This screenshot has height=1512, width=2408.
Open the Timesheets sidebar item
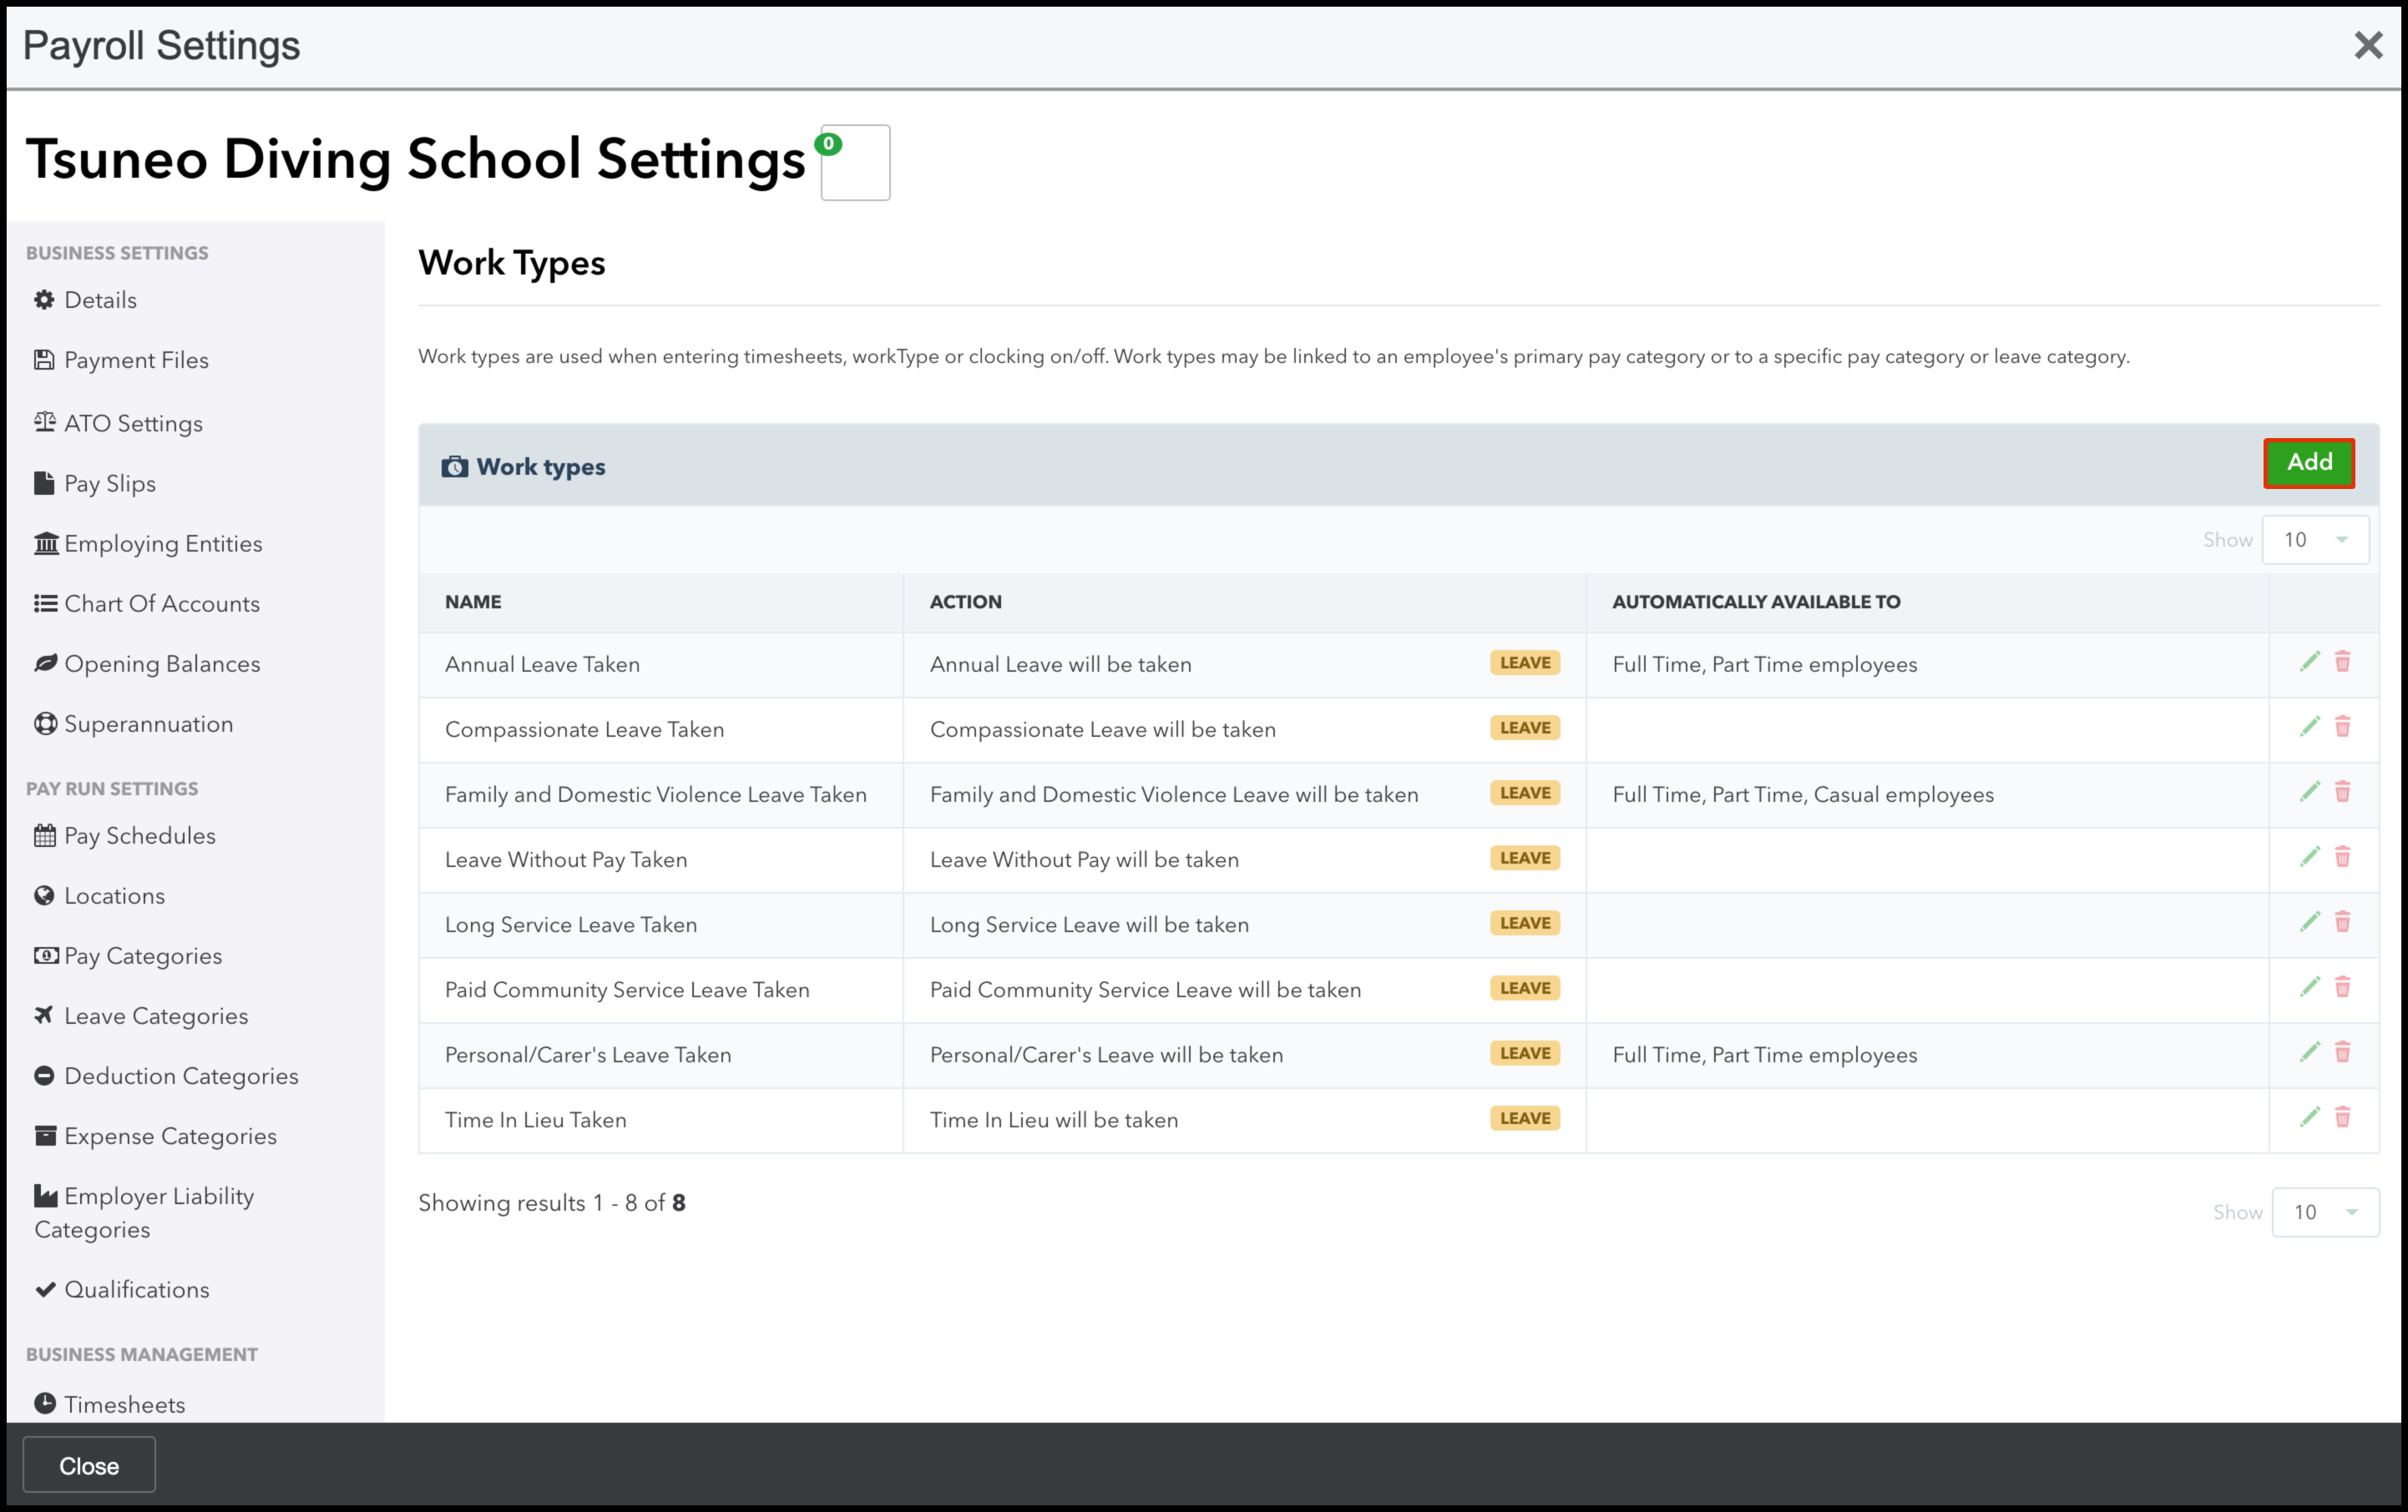point(124,1404)
